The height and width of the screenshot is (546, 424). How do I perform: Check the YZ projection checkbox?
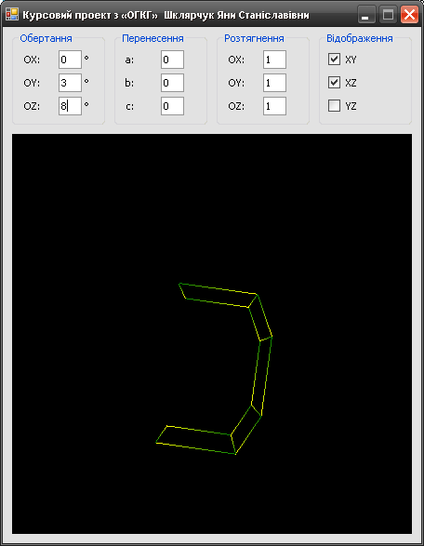pos(334,106)
